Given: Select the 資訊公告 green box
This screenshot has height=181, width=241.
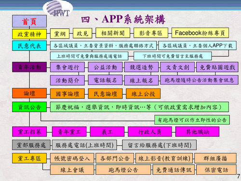Looking at the screenshot, I should click(x=29, y=107).
